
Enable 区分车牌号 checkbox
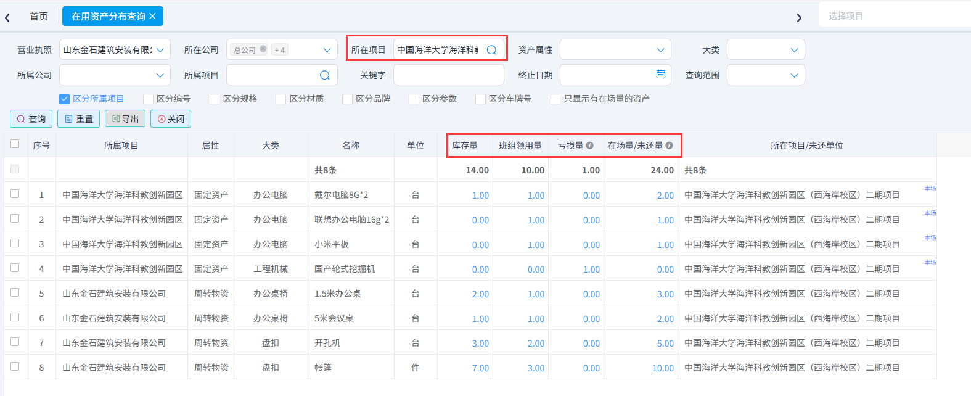[481, 99]
